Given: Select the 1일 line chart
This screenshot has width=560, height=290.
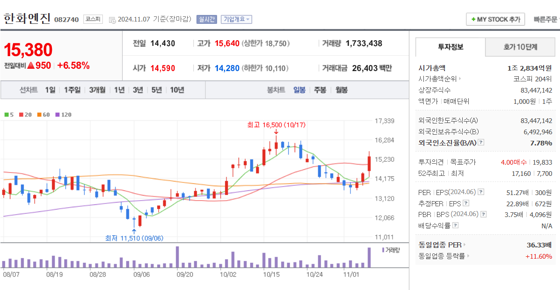Looking at the screenshot, I should point(51,90).
